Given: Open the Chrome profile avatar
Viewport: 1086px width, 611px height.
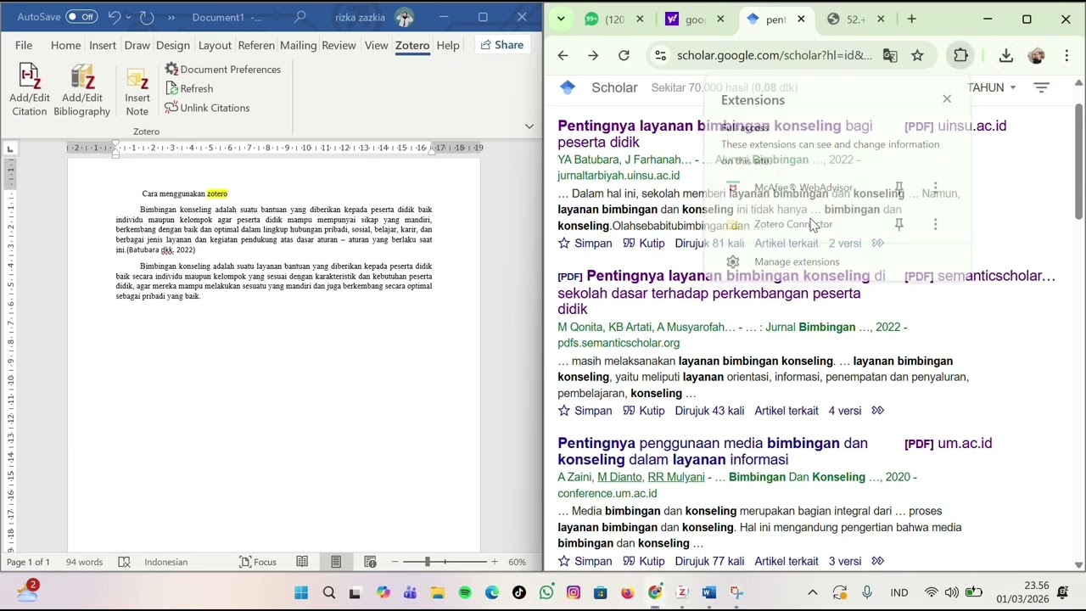Looking at the screenshot, I should 1036,55.
